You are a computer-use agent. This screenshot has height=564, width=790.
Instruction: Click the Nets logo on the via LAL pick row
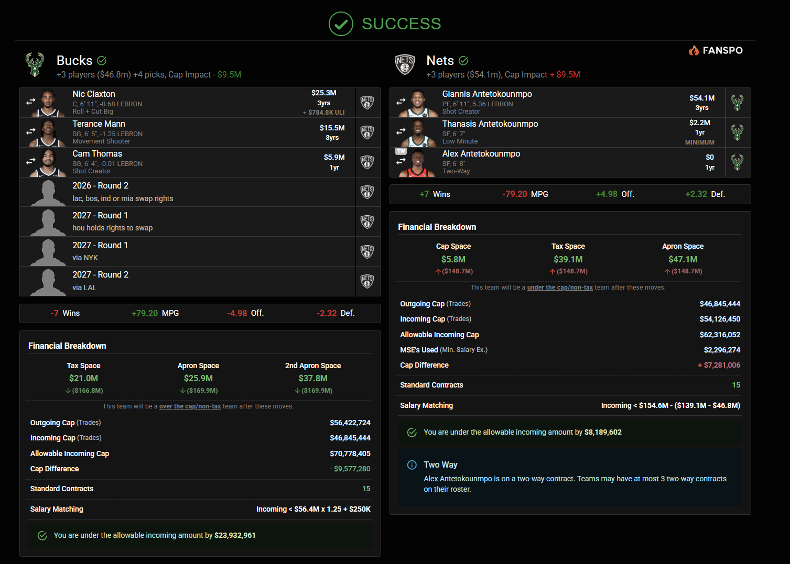(x=367, y=282)
